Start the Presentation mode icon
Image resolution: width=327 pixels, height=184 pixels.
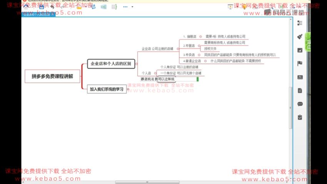pos(230,7)
